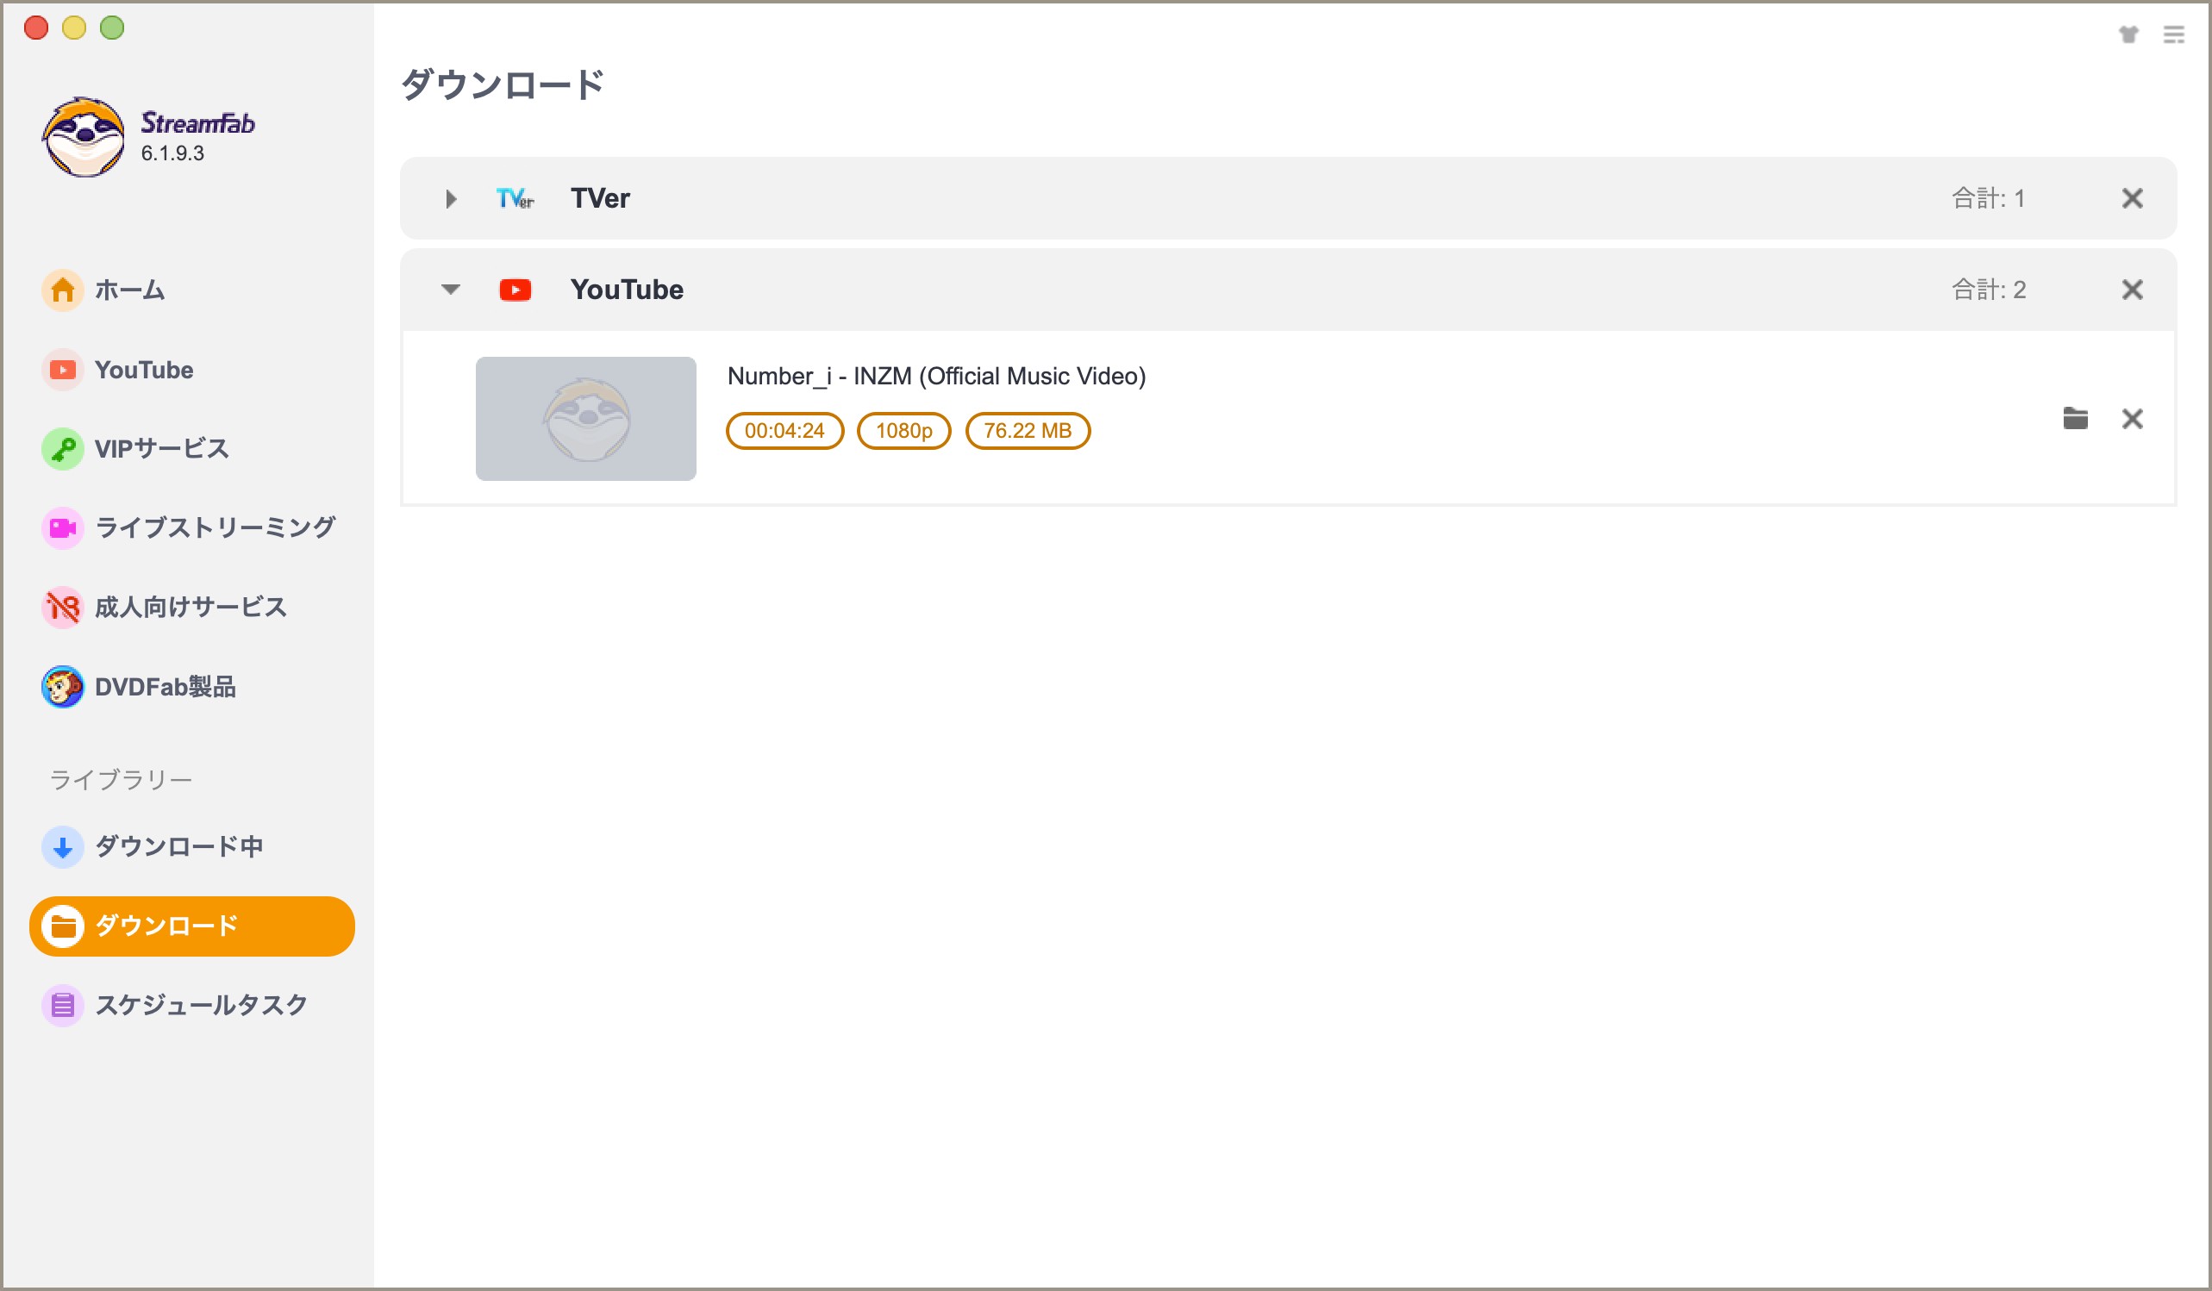Open the skin theme shirt icon
The image size is (2212, 1291).
pos(2128,34)
